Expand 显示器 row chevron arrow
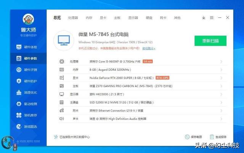This screenshot has height=153, width=244. pyautogui.click(x=221, y=94)
